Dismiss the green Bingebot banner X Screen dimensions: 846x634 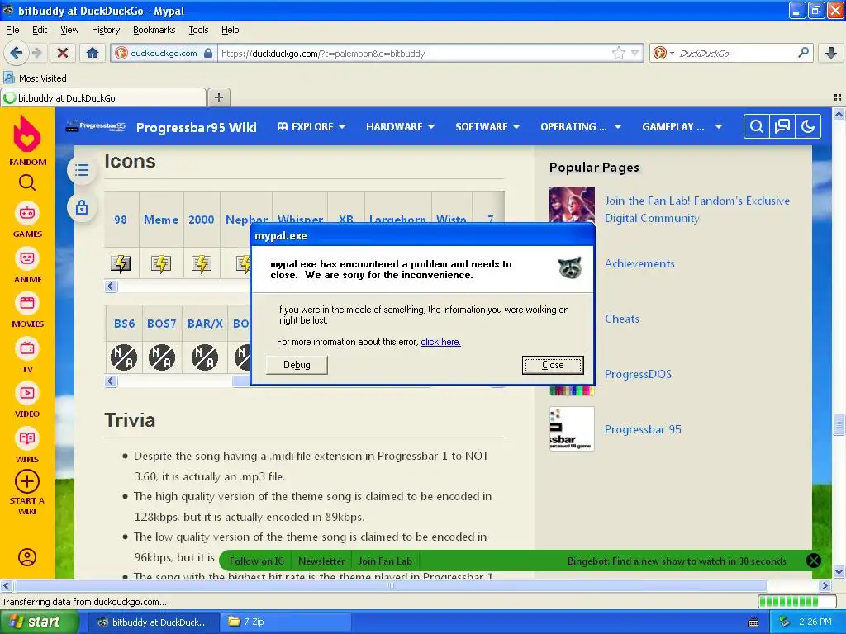(x=813, y=561)
